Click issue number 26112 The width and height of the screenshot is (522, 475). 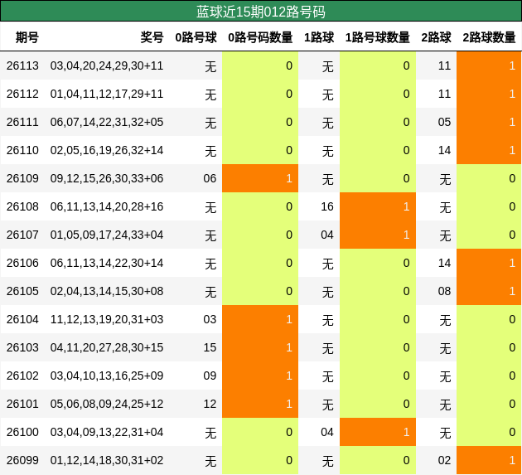pyautogui.click(x=22, y=94)
